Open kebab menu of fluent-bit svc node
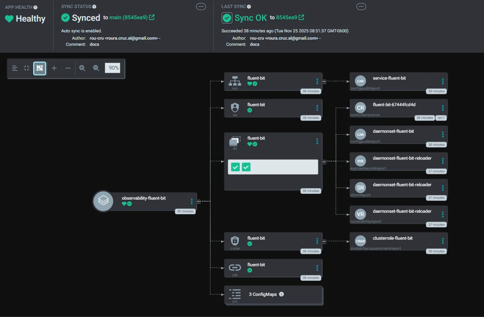Screen dimensions: 484x317 317,81
